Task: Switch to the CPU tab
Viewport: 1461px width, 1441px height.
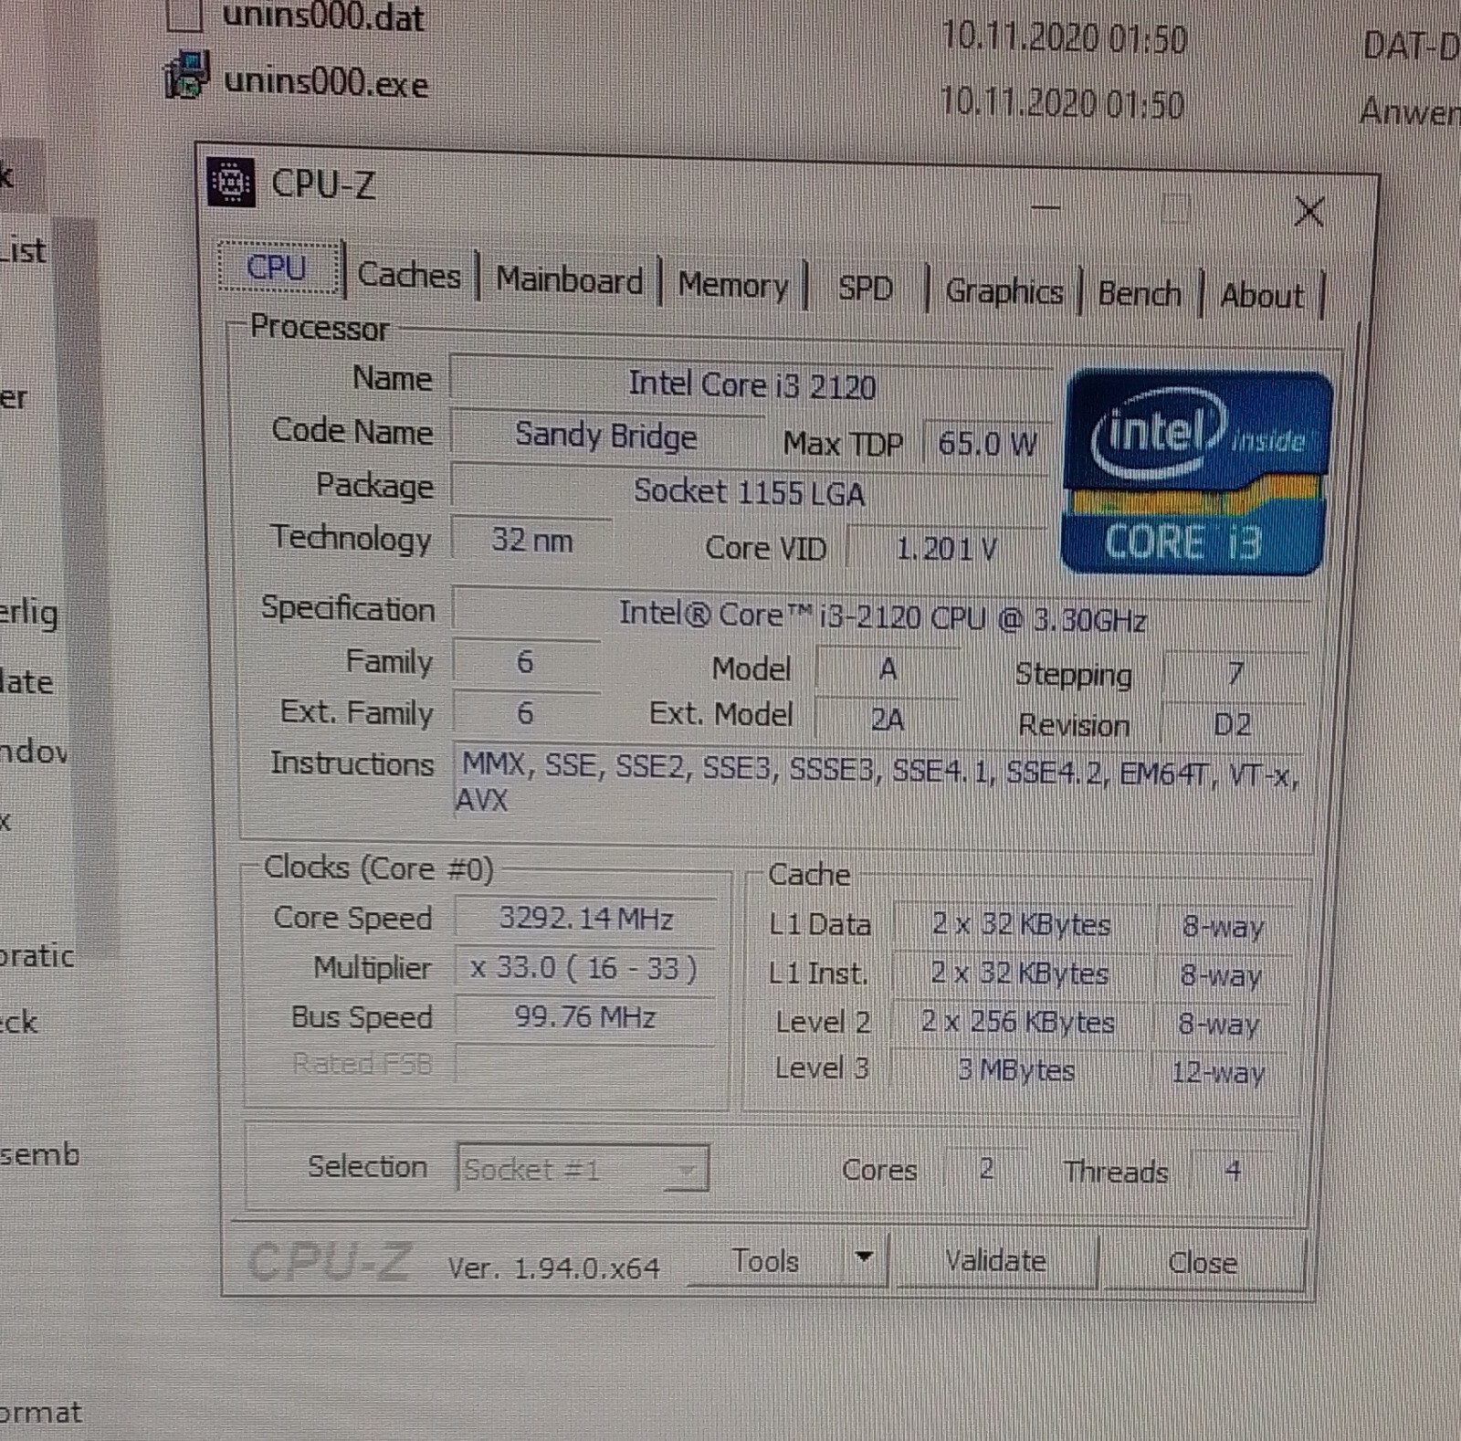Action: pyautogui.click(x=279, y=268)
